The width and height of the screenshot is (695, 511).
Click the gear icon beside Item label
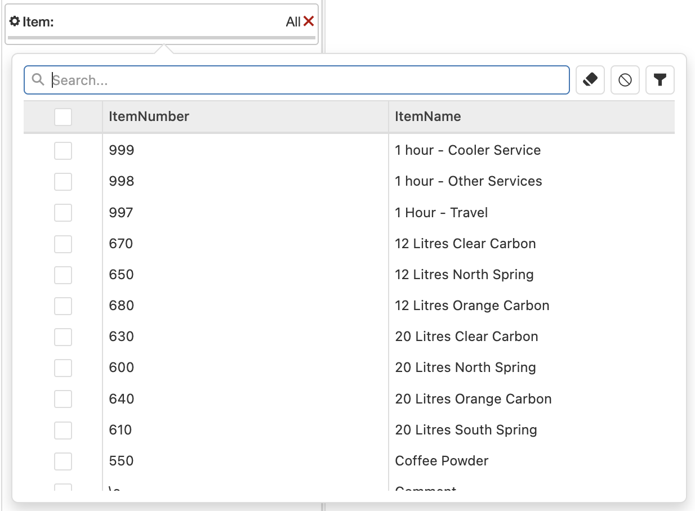[15, 21]
